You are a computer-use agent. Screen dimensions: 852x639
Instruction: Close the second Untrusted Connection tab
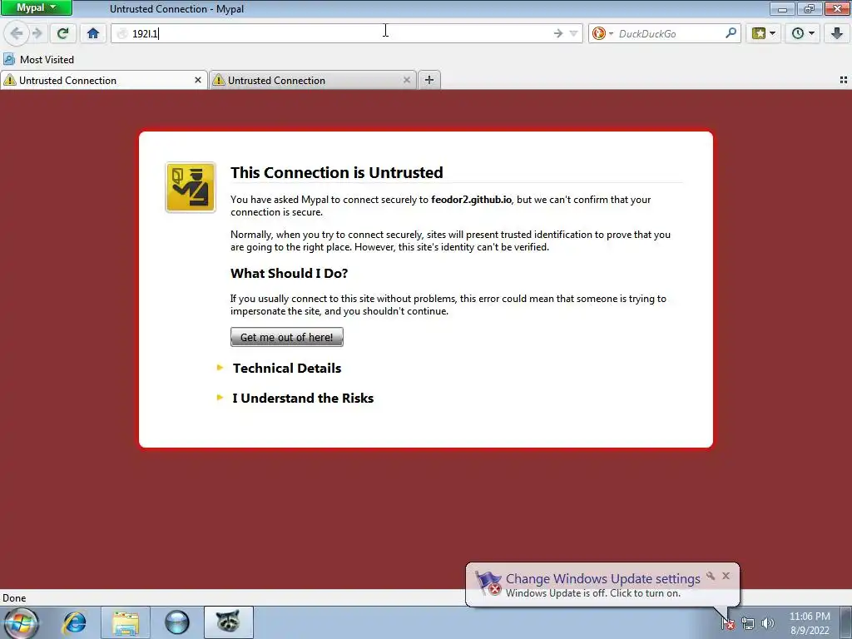coord(406,80)
